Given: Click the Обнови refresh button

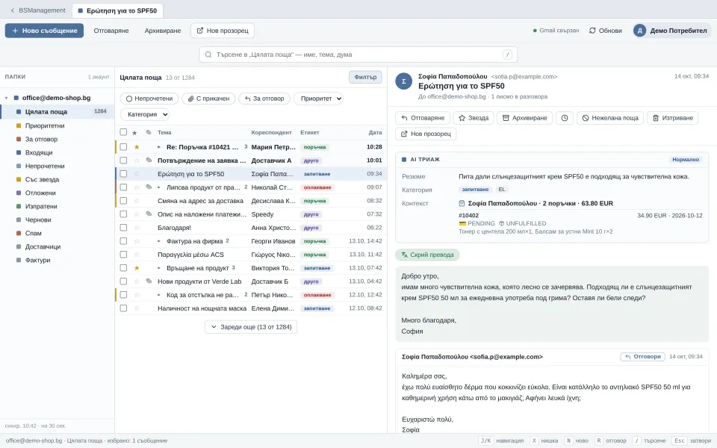Looking at the screenshot, I should point(605,31).
